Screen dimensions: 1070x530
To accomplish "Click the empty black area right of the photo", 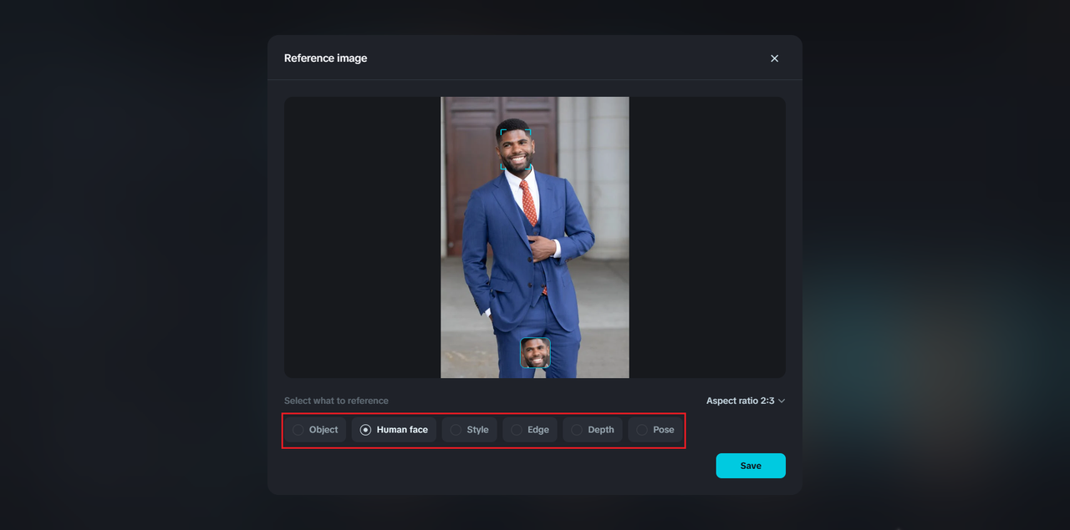I will tap(706, 238).
